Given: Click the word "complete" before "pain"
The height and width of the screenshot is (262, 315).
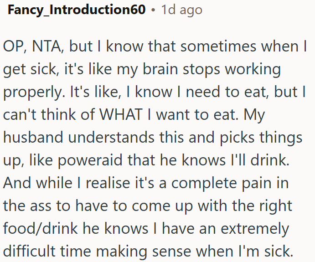Looking at the screenshot, I should (204, 184).
